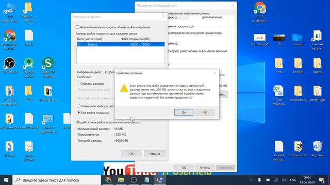Screen dimensions: 330x185
Task: Click the Минимальный размер value 16 МБ
Action: pos(118,128)
